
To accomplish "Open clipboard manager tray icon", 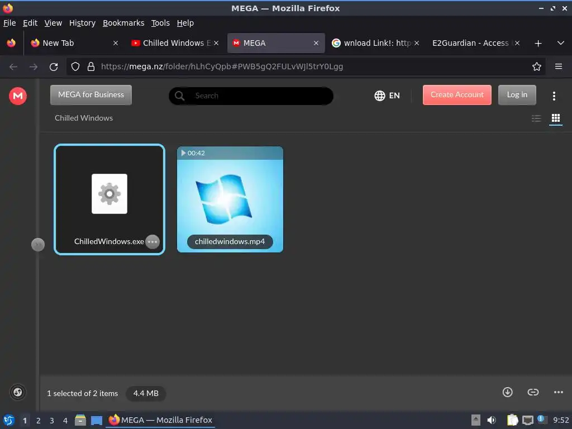I will pyautogui.click(x=512, y=420).
